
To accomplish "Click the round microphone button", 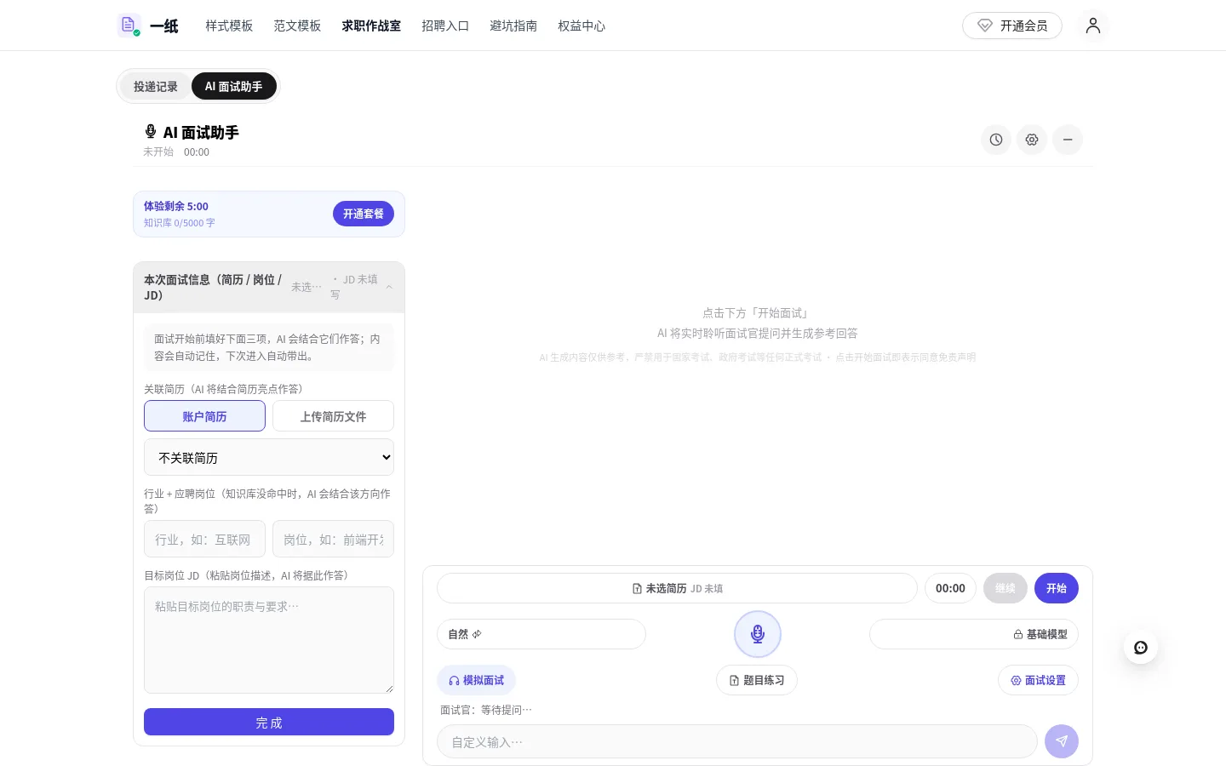I will tap(758, 634).
